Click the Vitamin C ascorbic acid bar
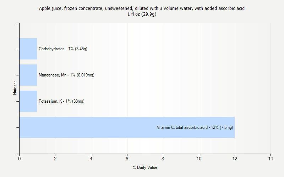Screen dimensions: 284x177 coord(127,127)
